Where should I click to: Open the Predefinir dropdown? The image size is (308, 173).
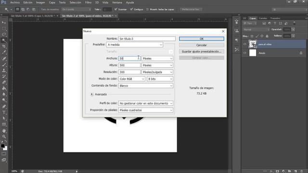[x=135, y=45]
